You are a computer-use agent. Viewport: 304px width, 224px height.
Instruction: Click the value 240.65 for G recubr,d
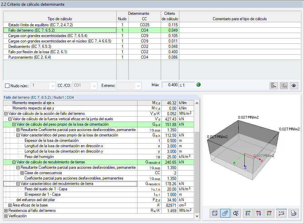pyautogui.click(x=170, y=162)
